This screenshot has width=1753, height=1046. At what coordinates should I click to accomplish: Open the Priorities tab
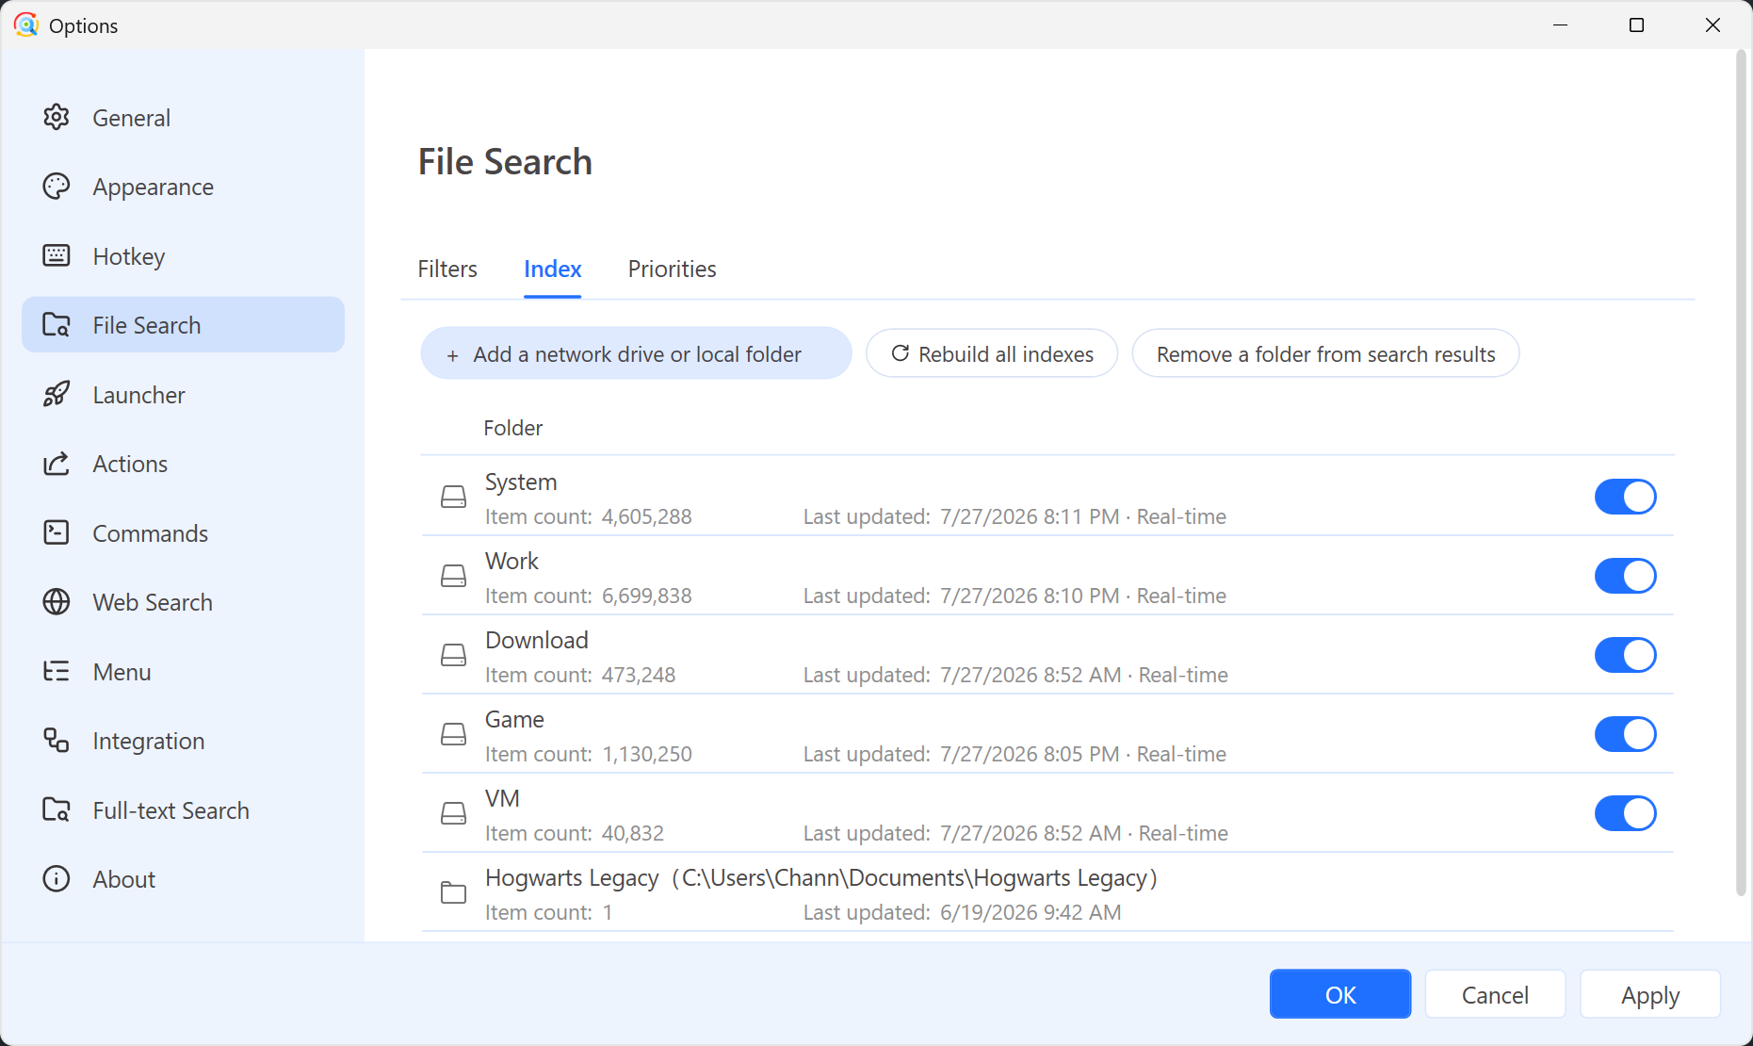(x=673, y=270)
